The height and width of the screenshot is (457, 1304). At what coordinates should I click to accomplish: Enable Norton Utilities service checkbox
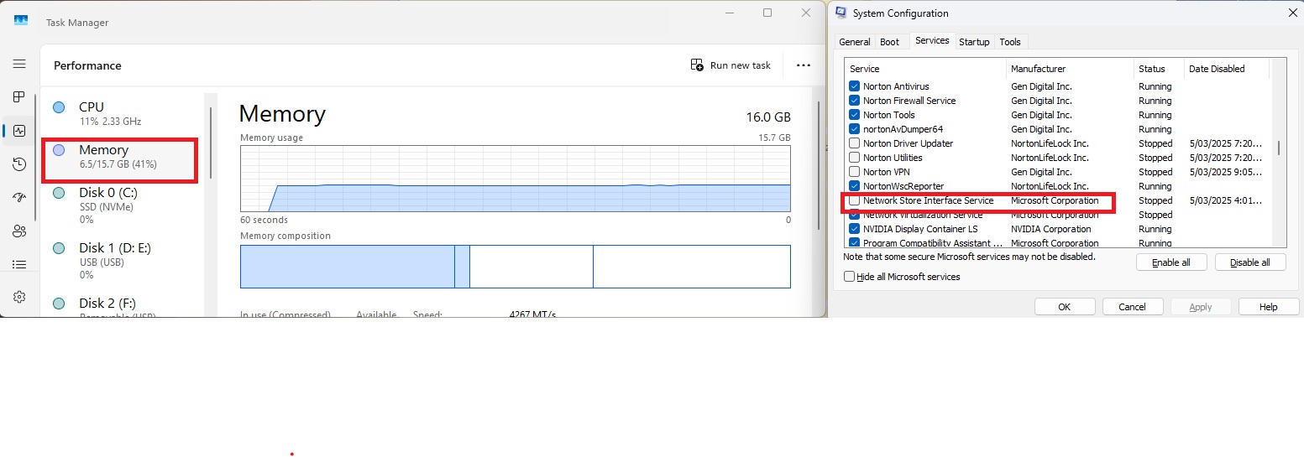coord(855,158)
